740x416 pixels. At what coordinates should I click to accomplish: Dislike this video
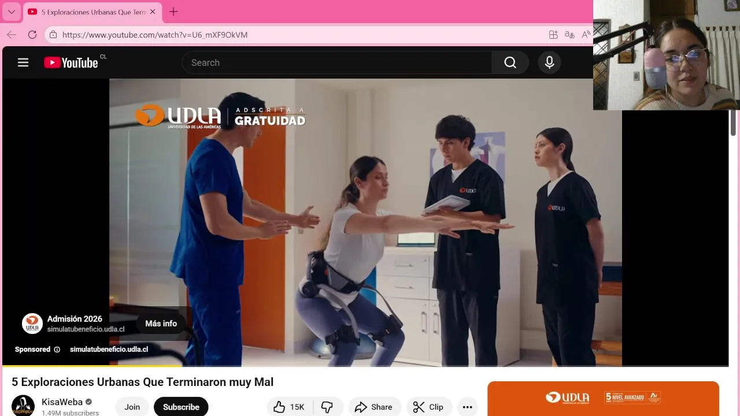pos(327,407)
